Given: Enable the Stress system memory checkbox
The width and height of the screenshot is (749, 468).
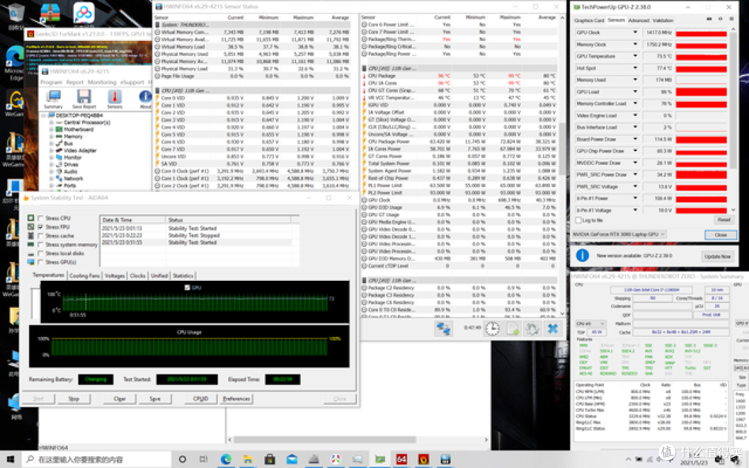Looking at the screenshot, I should coord(41,245).
